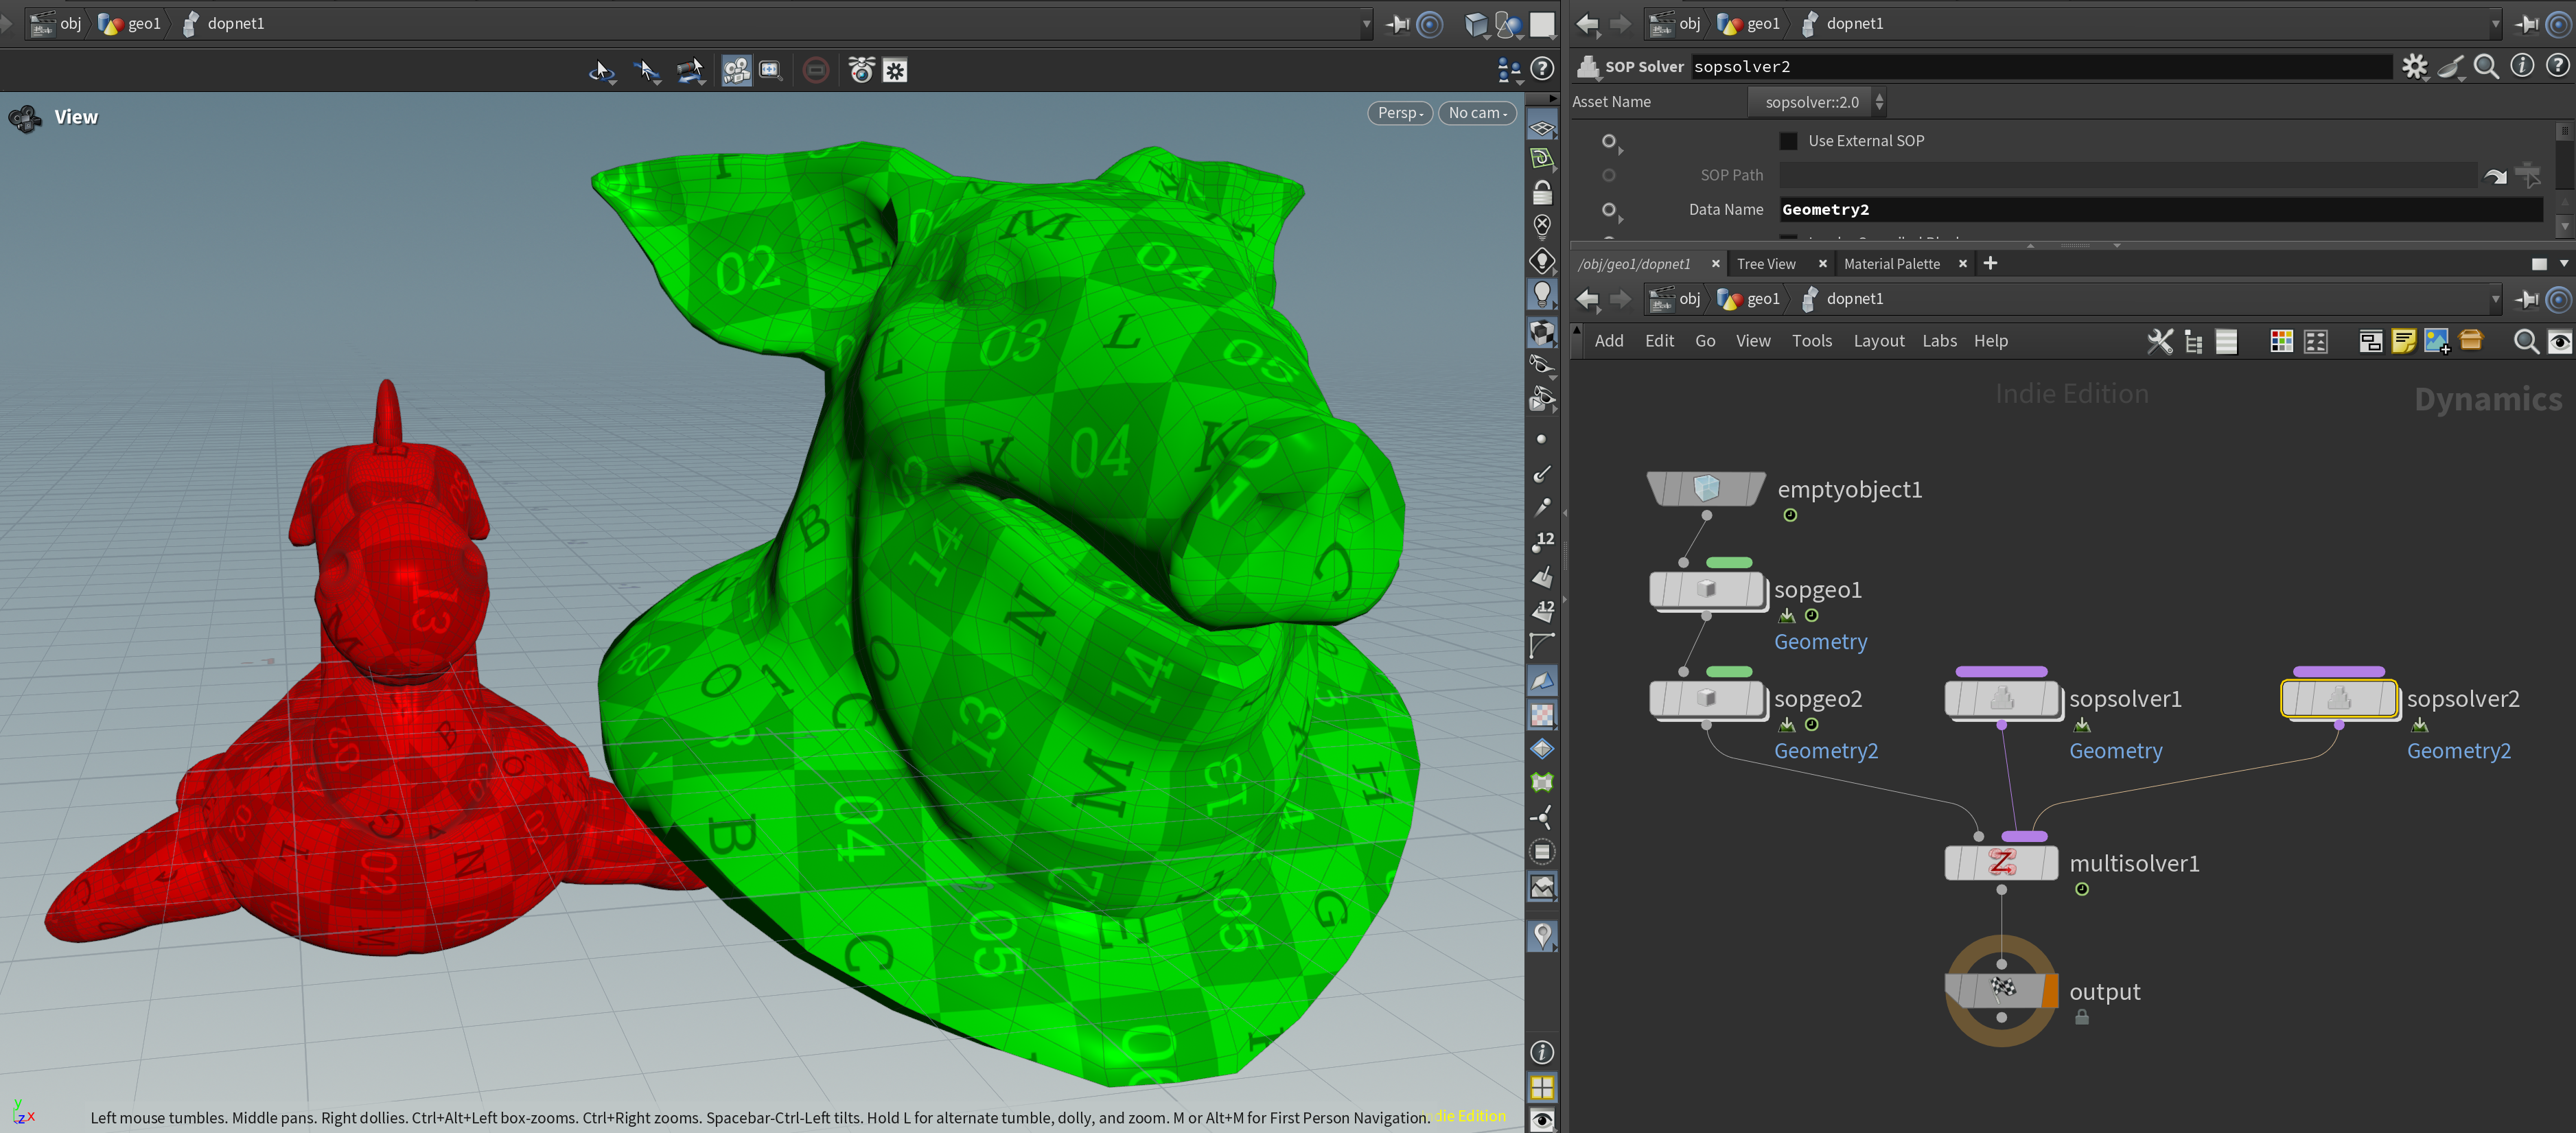Click the sticky note icon in network toolbar
Image resolution: width=2576 pixels, height=1133 pixels.
2404,341
